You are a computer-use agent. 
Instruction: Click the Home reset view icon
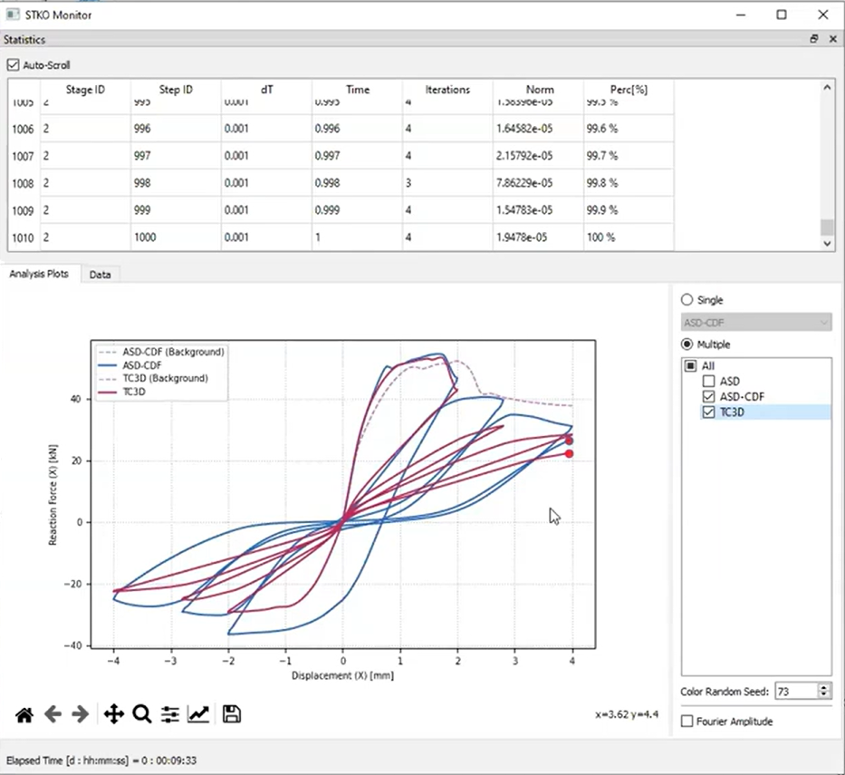click(x=24, y=714)
